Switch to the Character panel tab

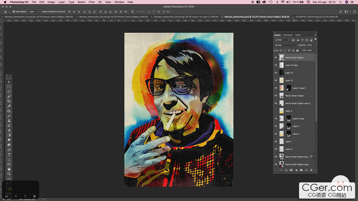288,35
